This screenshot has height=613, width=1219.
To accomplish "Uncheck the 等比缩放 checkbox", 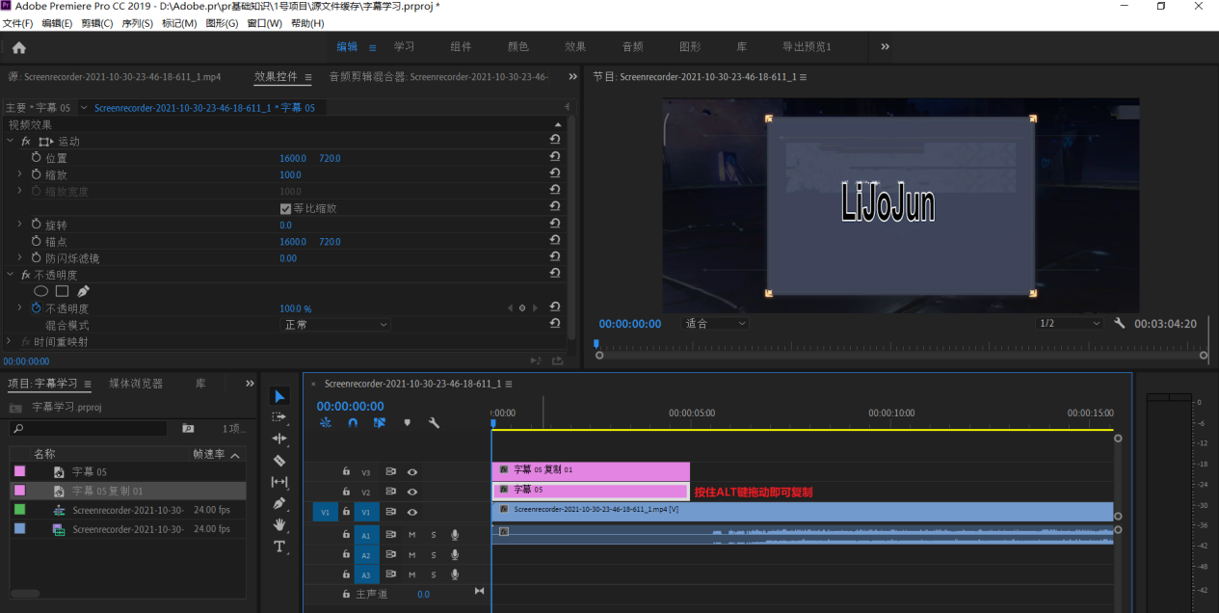I will [x=285, y=208].
